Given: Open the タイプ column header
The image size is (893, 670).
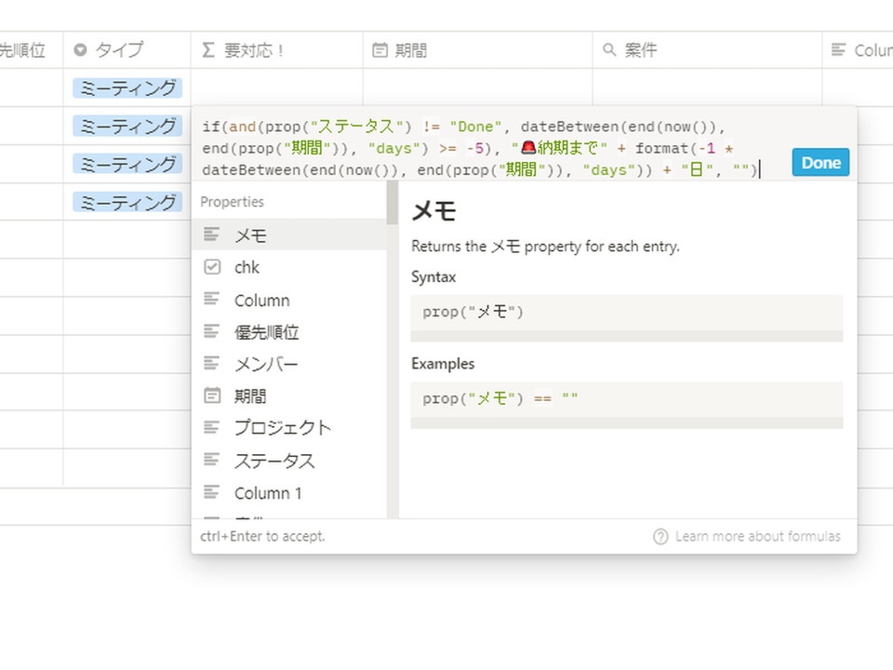Looking at the screenshot, I should click(127, 50).
